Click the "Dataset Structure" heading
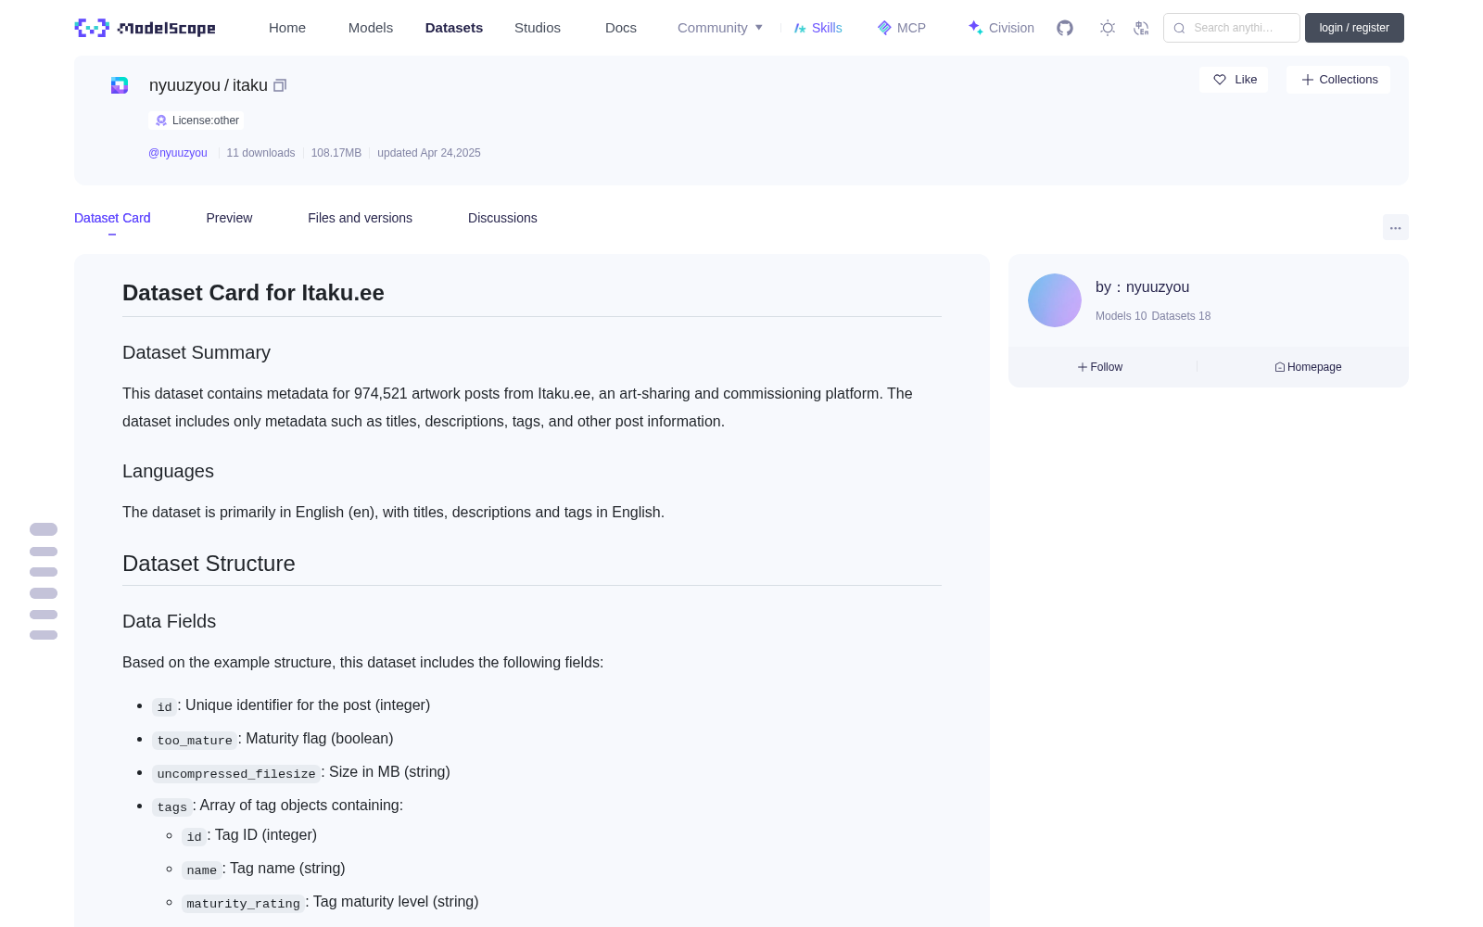The image size is (1483, 927). [x=209, y=564]
